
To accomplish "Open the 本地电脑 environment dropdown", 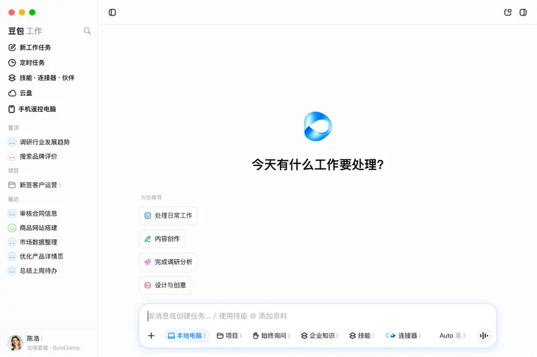I will click(x=187, y=336).
